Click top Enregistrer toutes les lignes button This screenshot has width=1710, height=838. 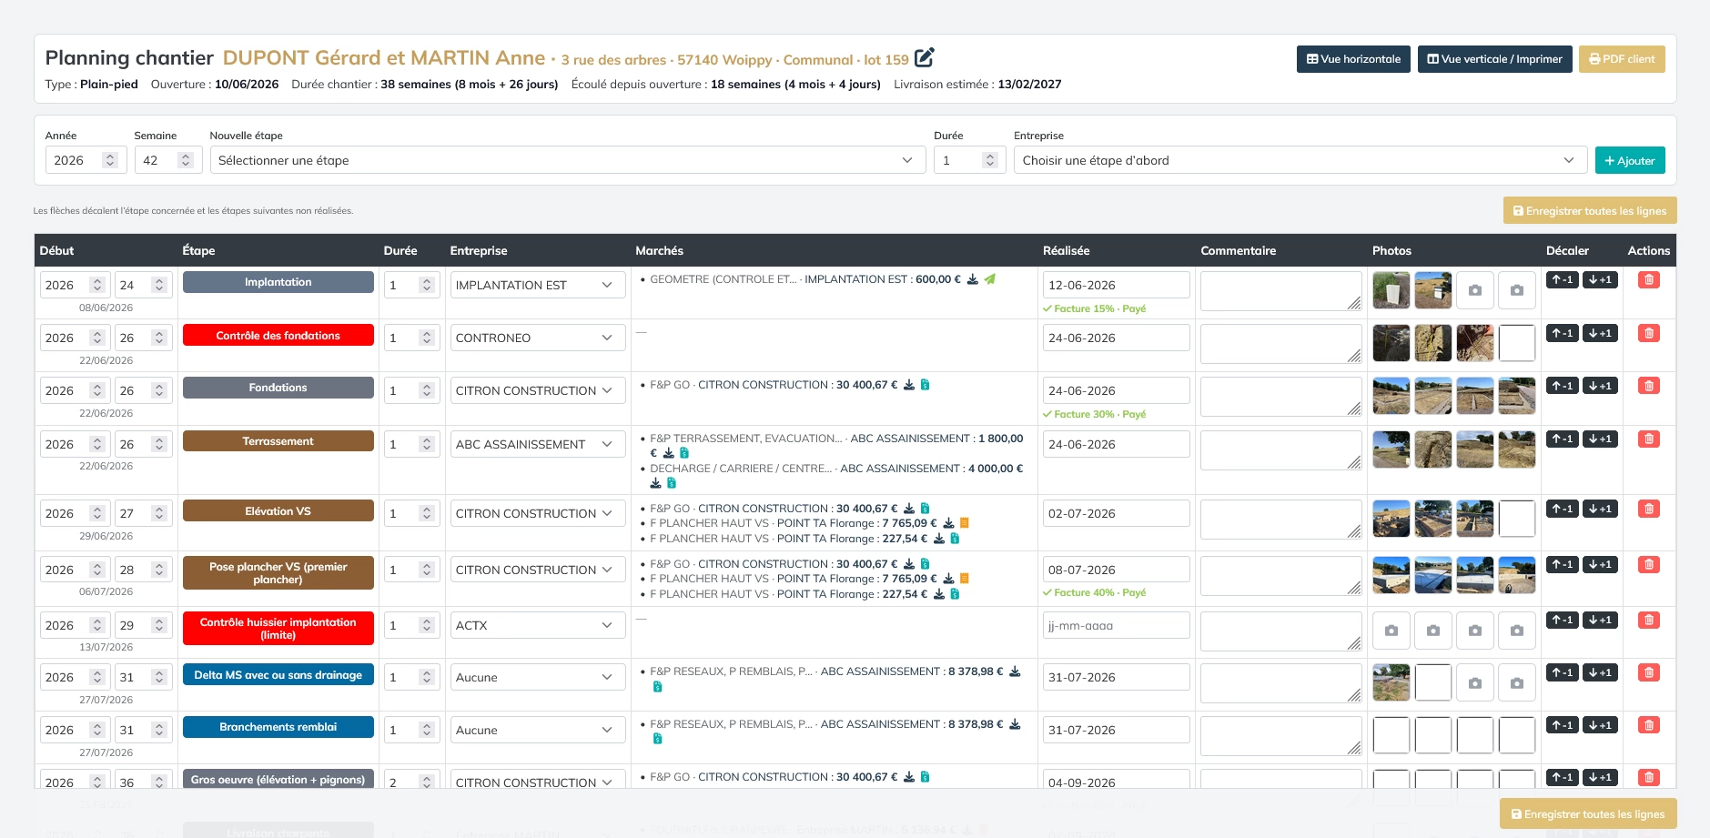[1590, 211]
